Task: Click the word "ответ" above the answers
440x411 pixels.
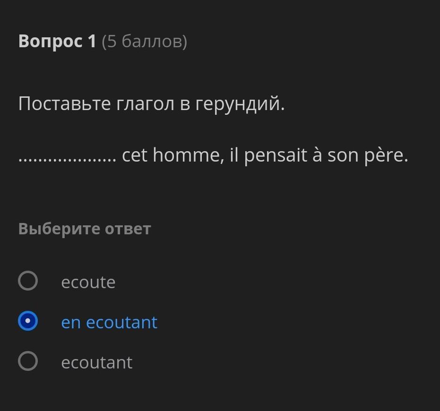Action: (x=128, y=229)
